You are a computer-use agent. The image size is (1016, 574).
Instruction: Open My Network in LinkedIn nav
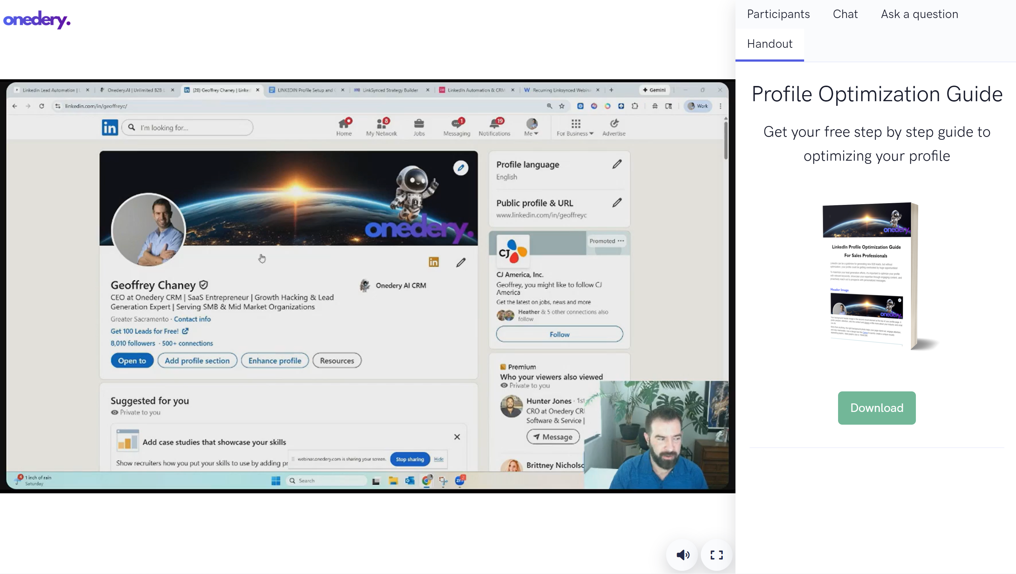pos(381,127)
